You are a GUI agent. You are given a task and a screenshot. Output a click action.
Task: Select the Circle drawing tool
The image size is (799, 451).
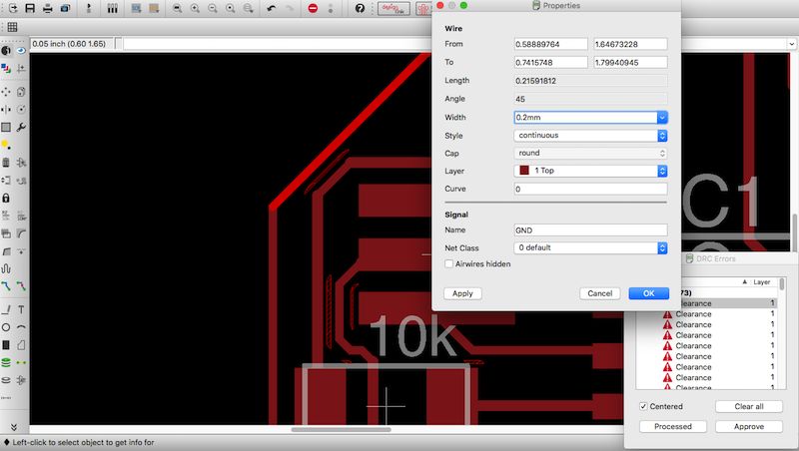[x=6, y=327]
